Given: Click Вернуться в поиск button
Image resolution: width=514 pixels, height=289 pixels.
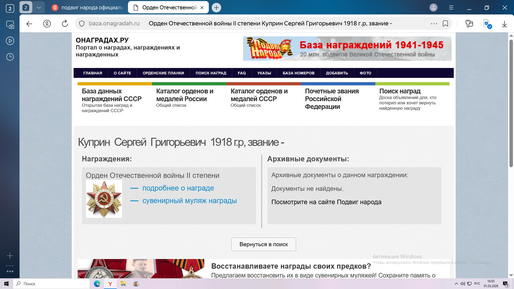Looking at the screenshot, I should point(263,244).
